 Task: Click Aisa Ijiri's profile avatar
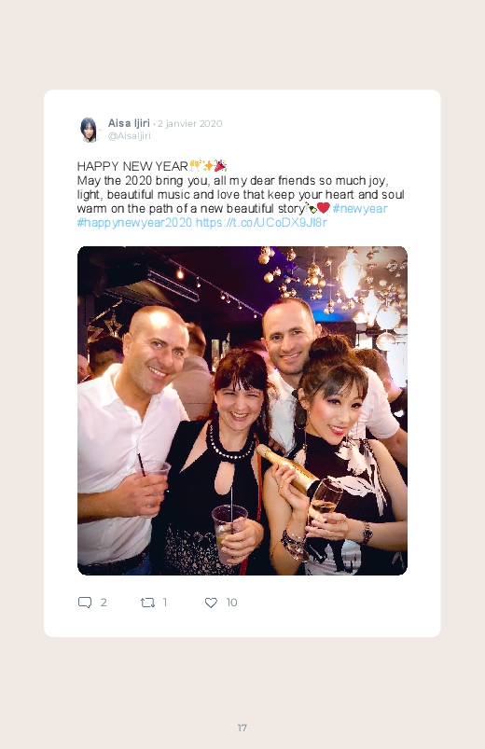click(x=89, y=130)
